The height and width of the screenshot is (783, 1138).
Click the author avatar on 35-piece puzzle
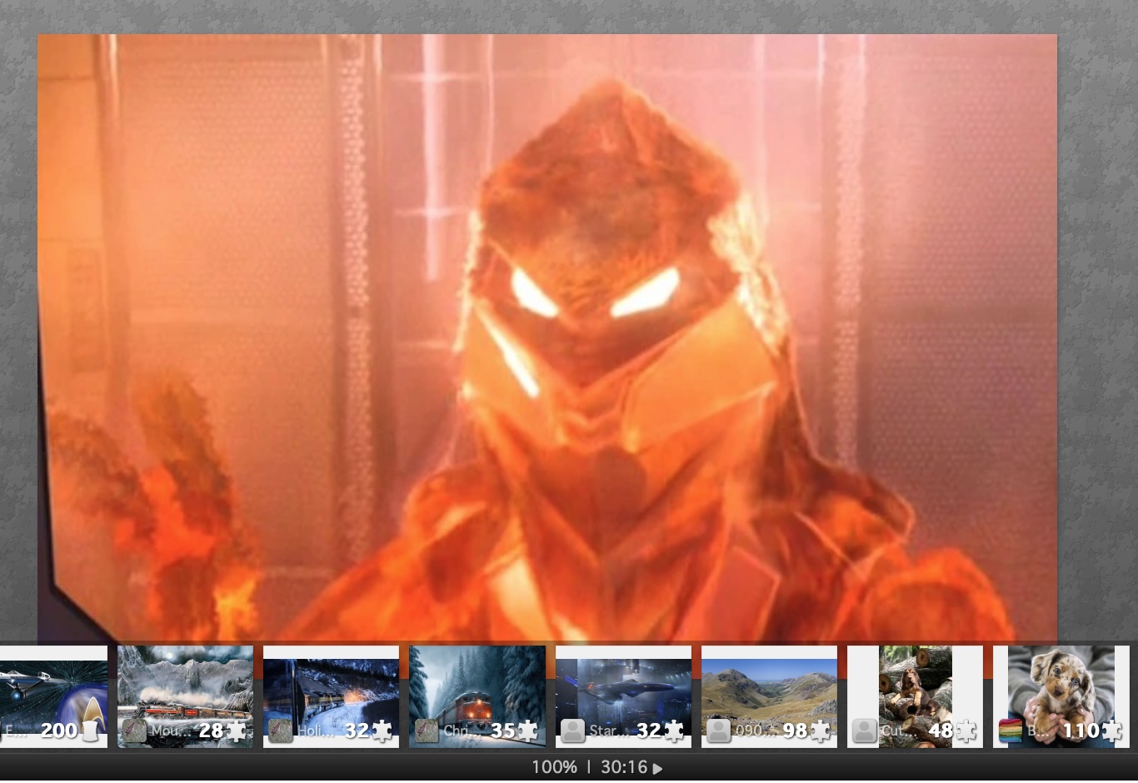(427, 731)
